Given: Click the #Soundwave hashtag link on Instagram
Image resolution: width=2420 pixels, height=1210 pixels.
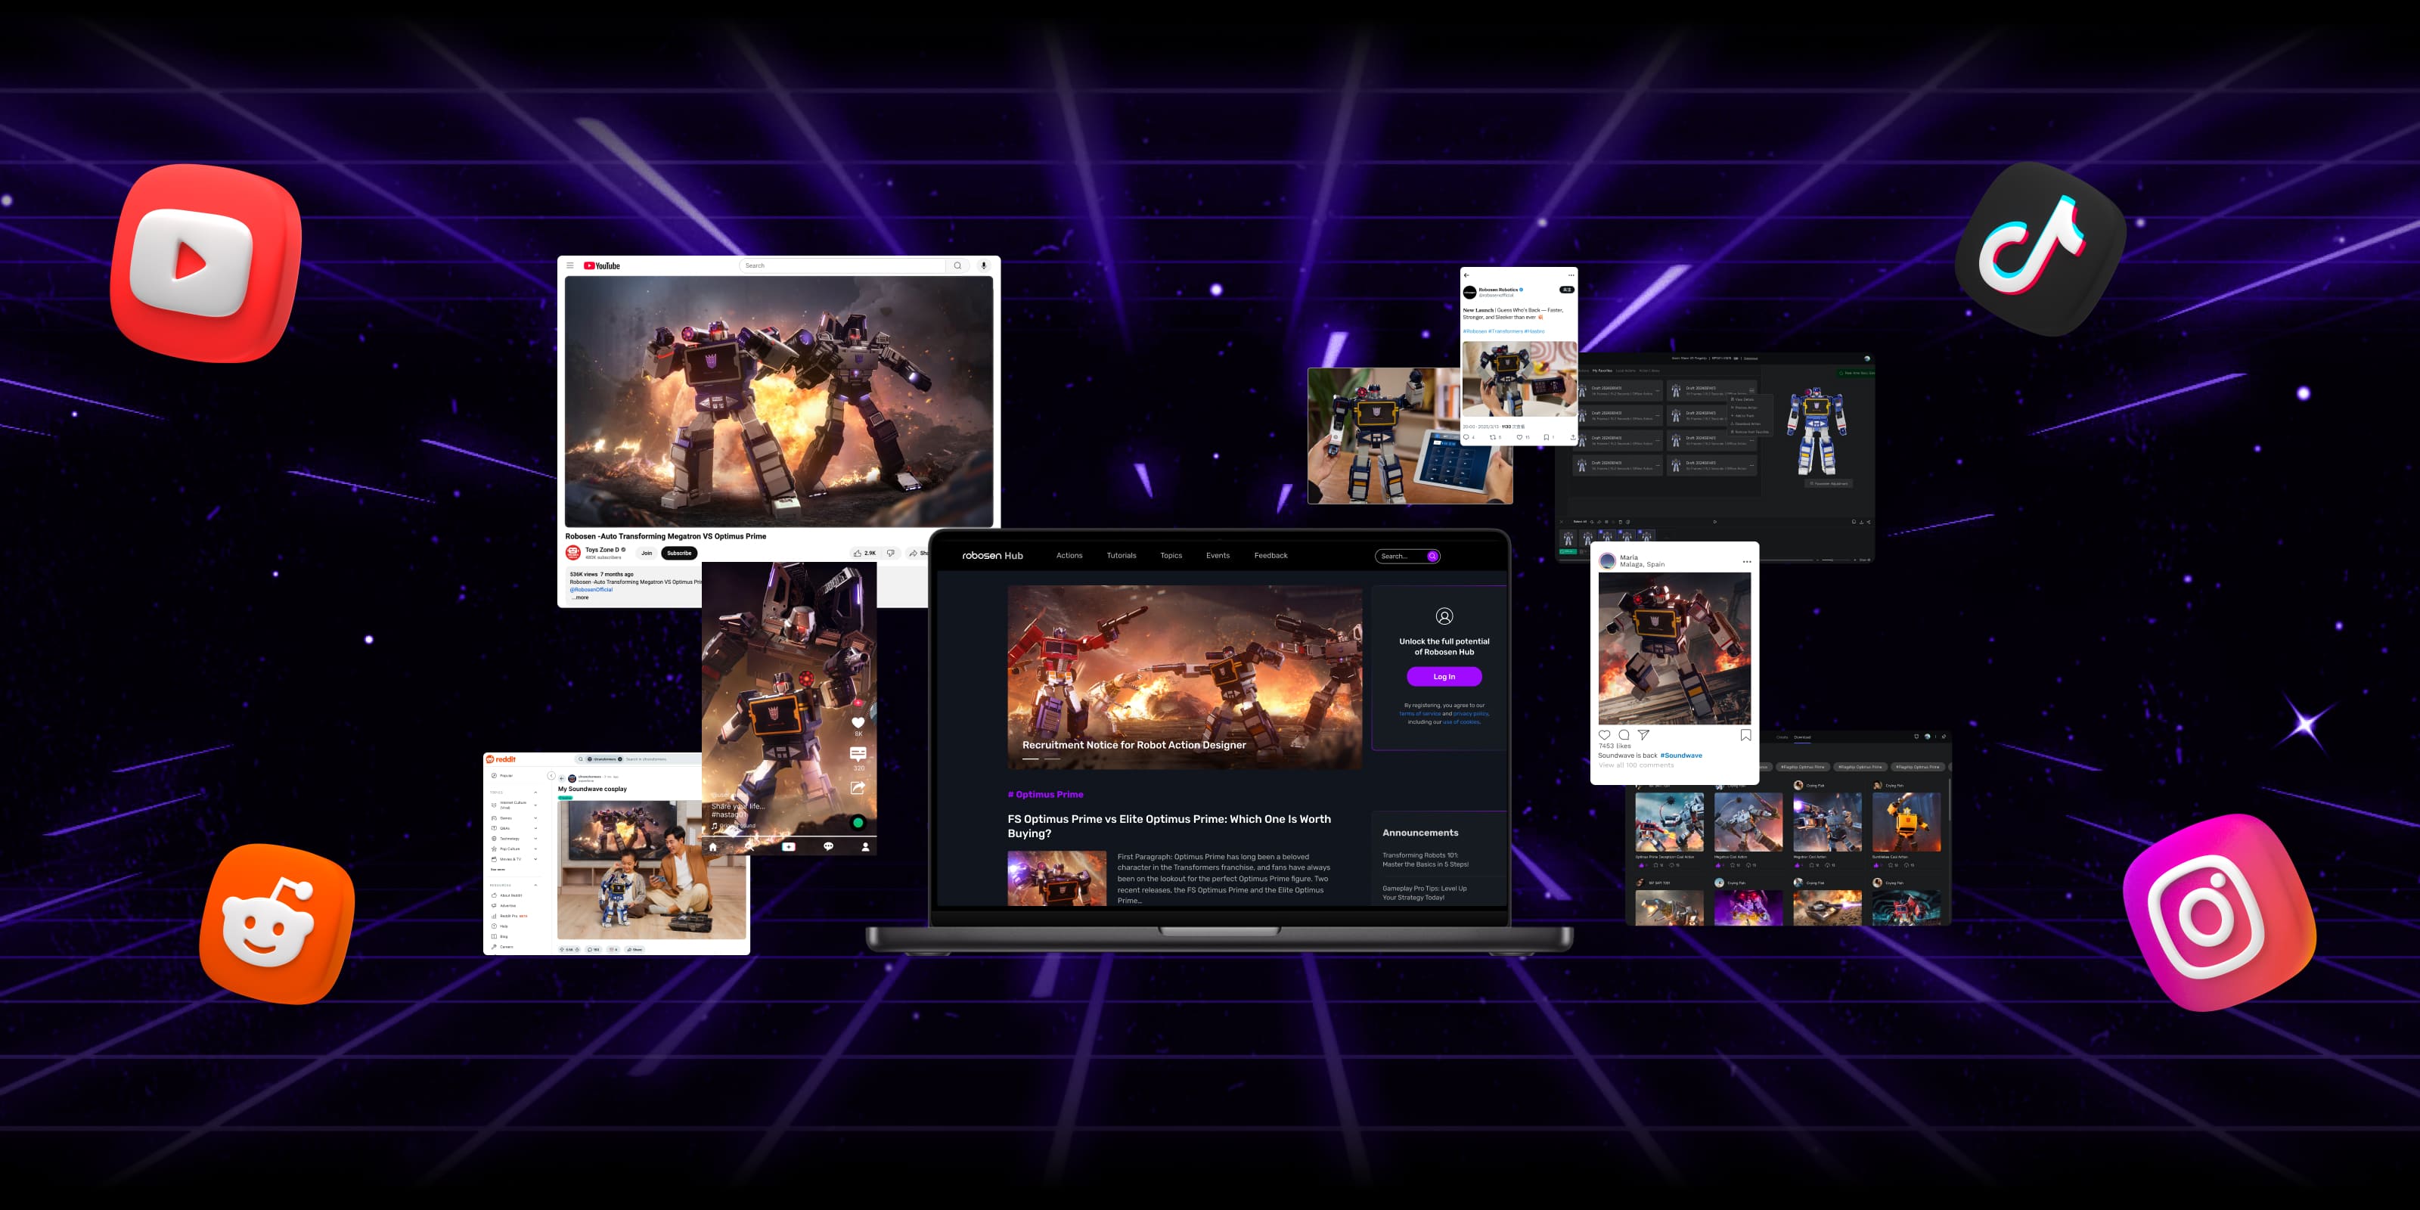Looking at the screenshot, I should [1680, 755].
